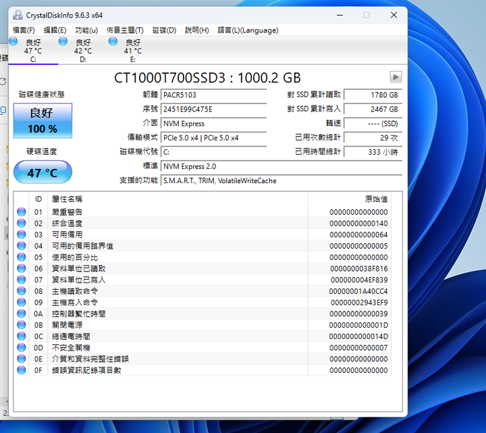Click raw value 0000000000007 of 不安全關機

[x=358, y=348]
